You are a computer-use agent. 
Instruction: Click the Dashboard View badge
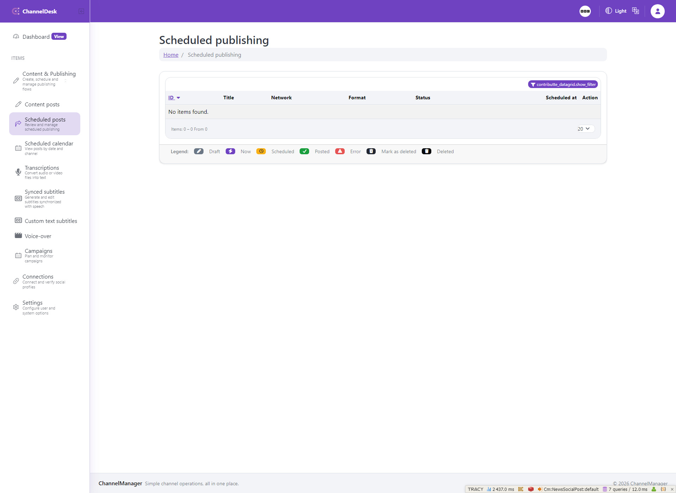tap(59, 36)
